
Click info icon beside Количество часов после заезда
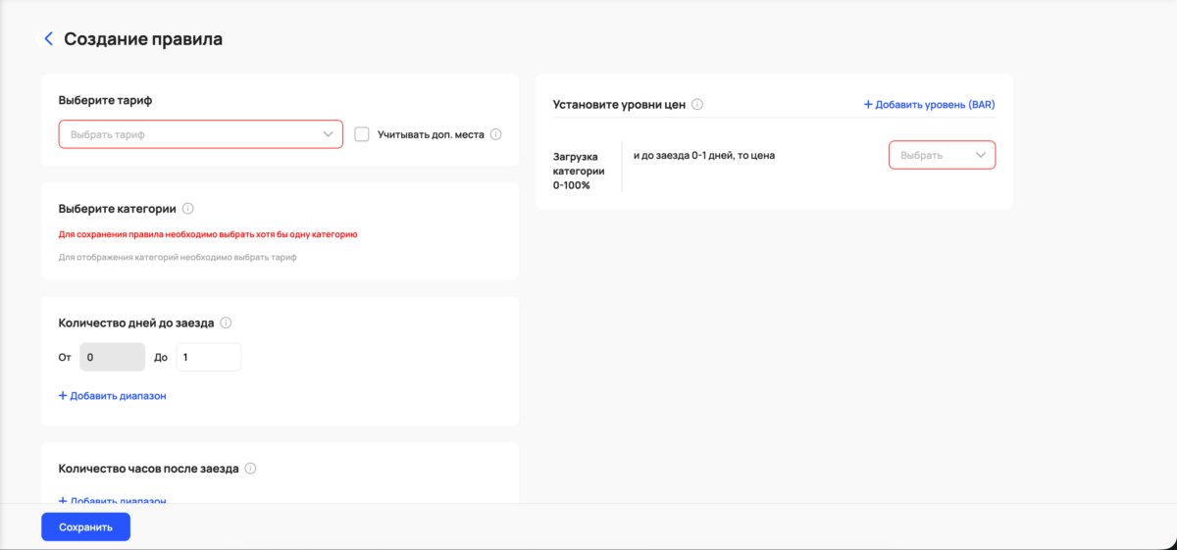pos(250,469)
